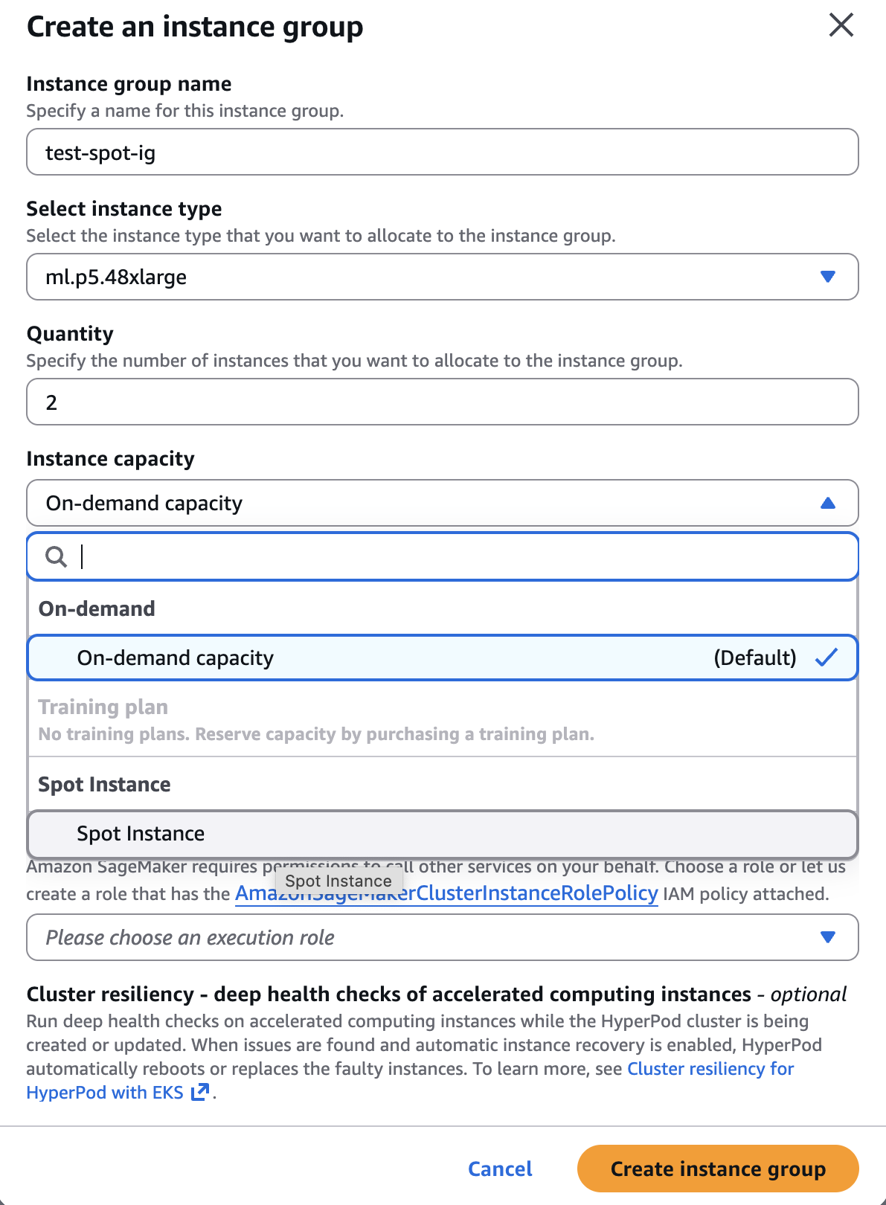Image resolution: width=886 pixels, height=1205 pixels.
Task: Close the Create an instance group dialog
Action: click(841, 25)
